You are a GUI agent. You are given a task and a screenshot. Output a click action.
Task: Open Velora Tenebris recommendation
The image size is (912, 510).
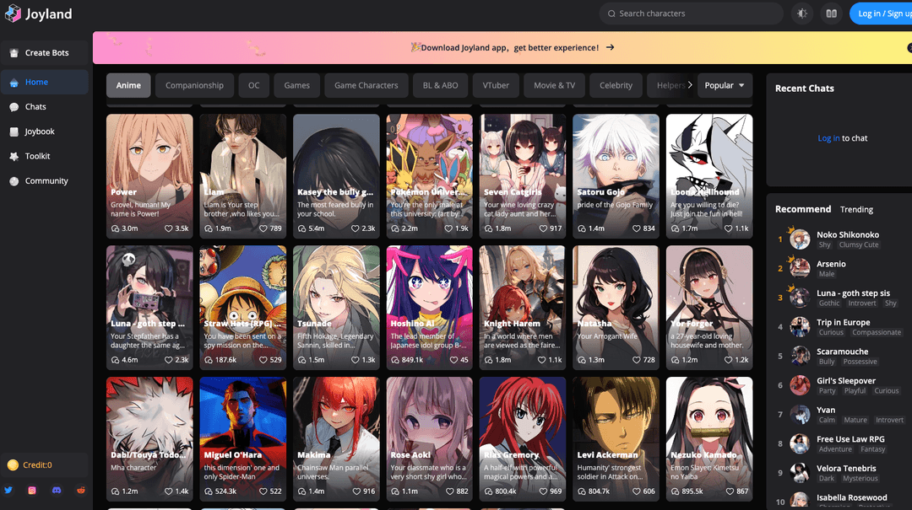point(846,468)
